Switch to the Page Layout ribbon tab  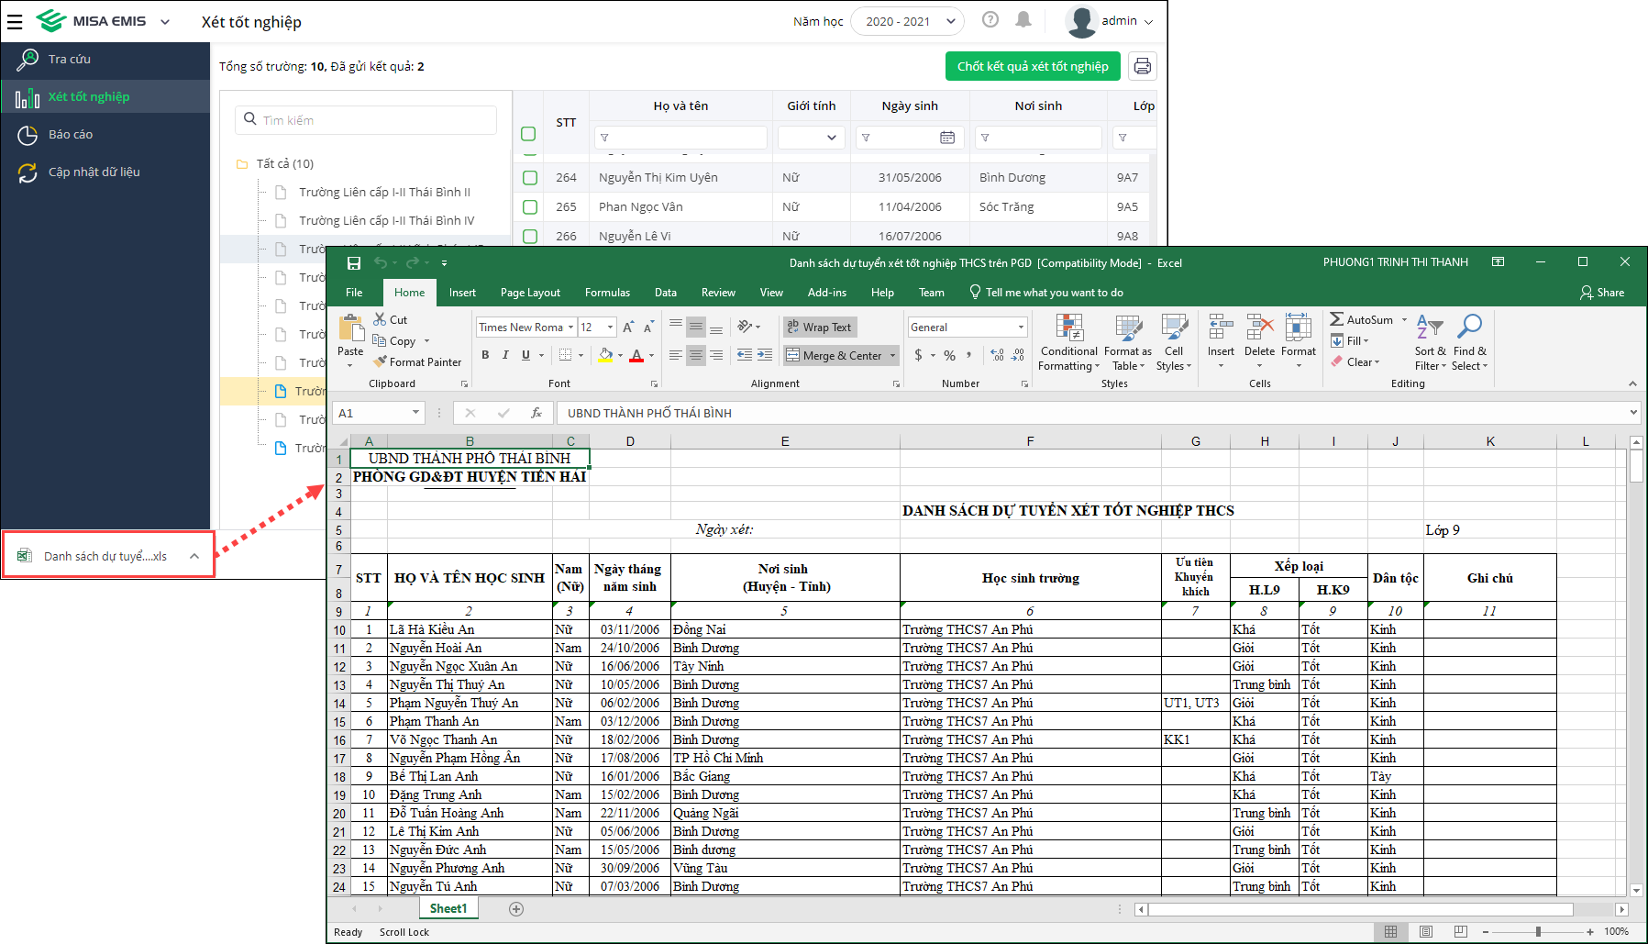tap(530, 293)
